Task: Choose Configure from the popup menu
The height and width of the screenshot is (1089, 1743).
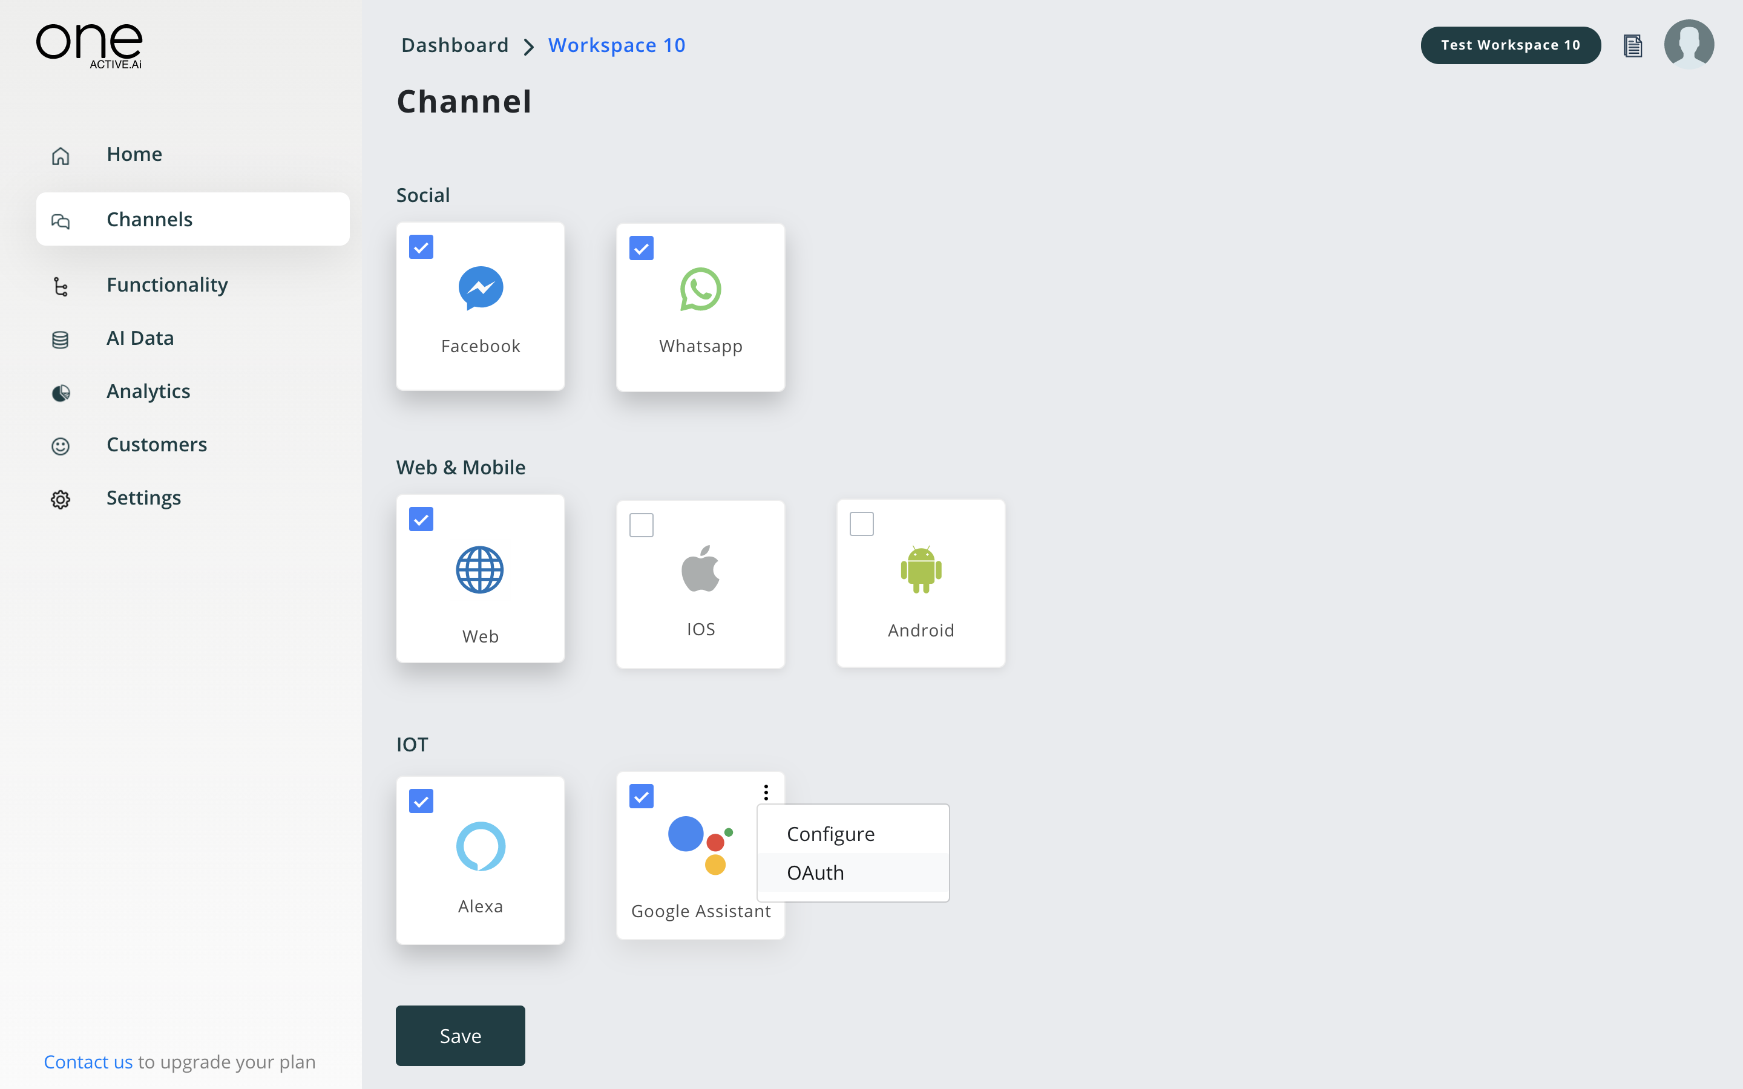Action: (x=853, y=833)
